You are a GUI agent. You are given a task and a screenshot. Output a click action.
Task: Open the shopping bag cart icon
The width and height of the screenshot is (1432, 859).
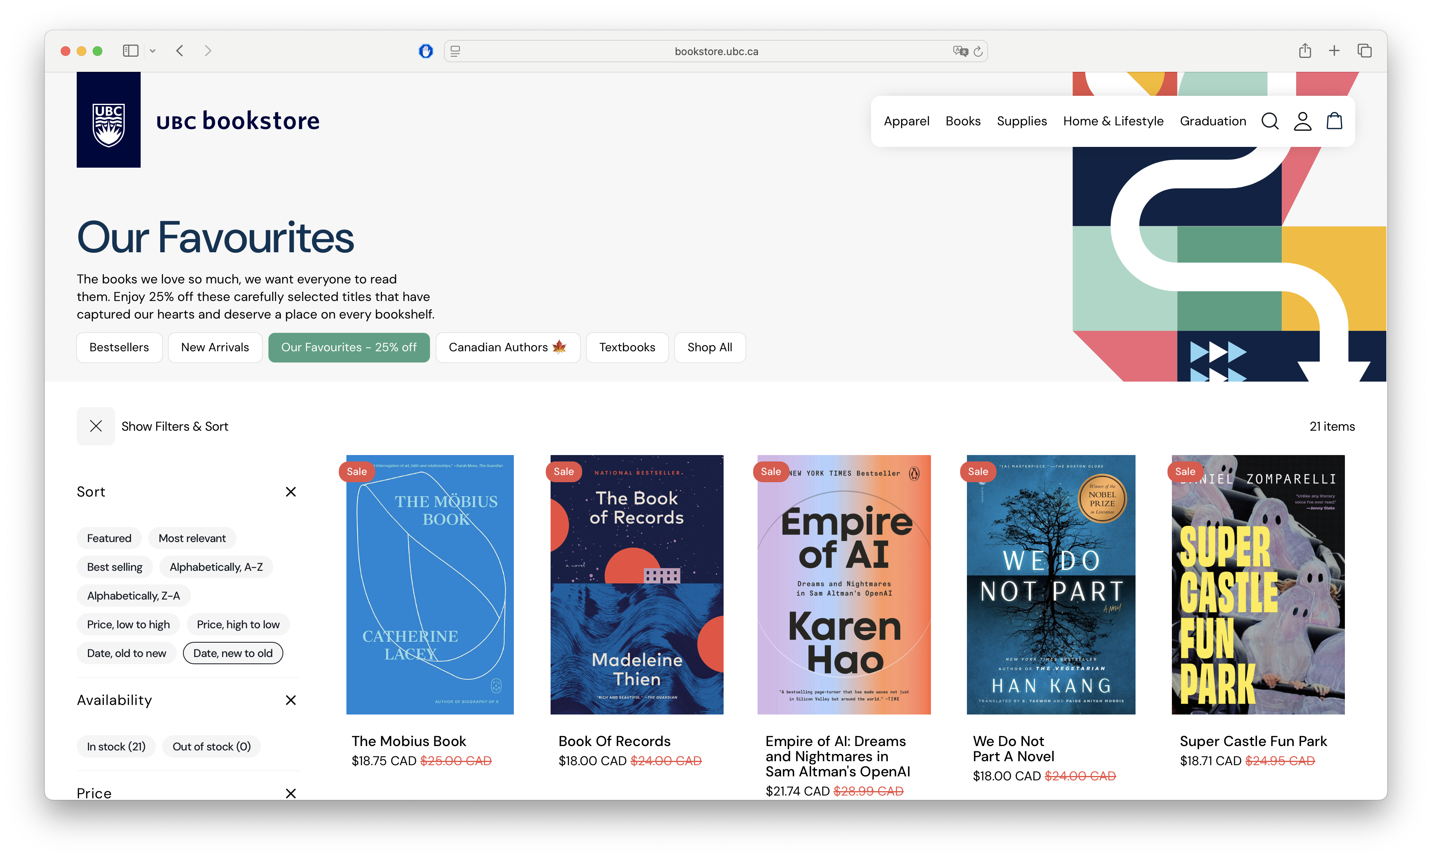pyautogui.click(x=1335, y=121)
